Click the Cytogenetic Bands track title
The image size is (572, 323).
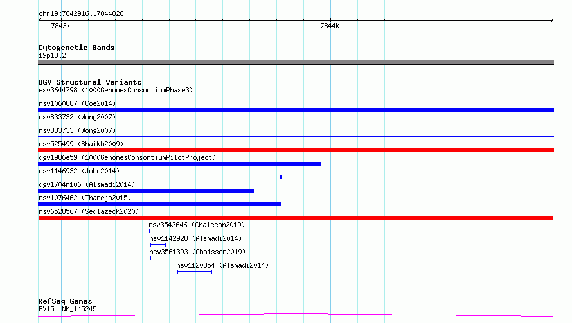tap(76, 48)
